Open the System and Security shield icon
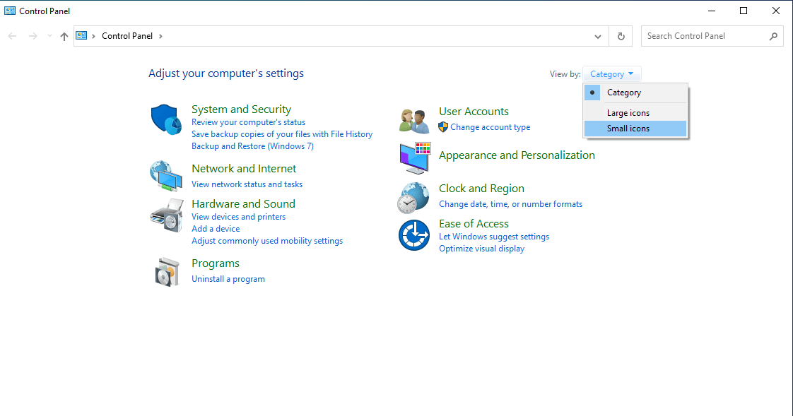 (x=166, y=120)
